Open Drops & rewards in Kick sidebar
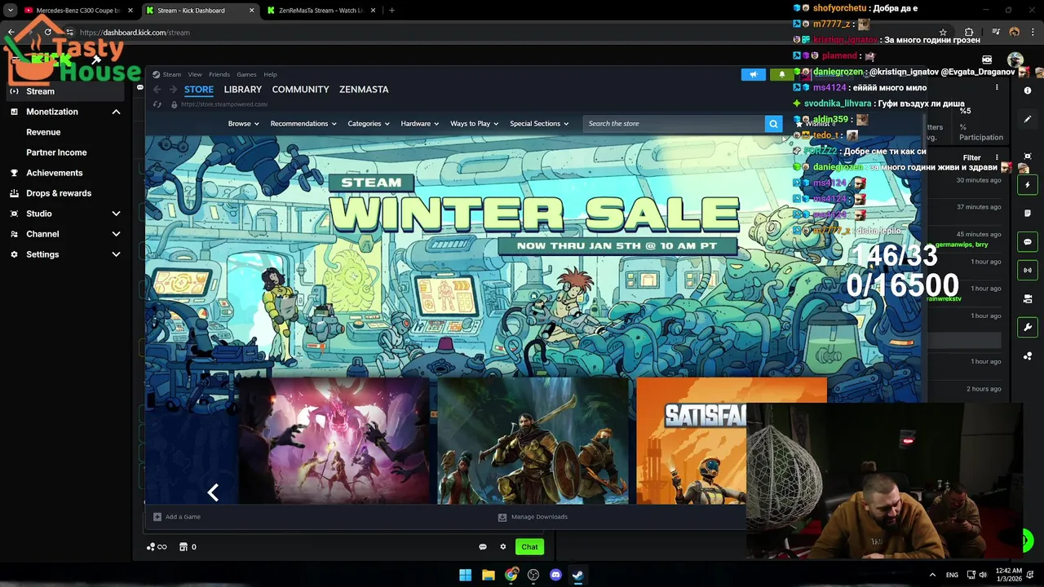 tap(59, 193)
